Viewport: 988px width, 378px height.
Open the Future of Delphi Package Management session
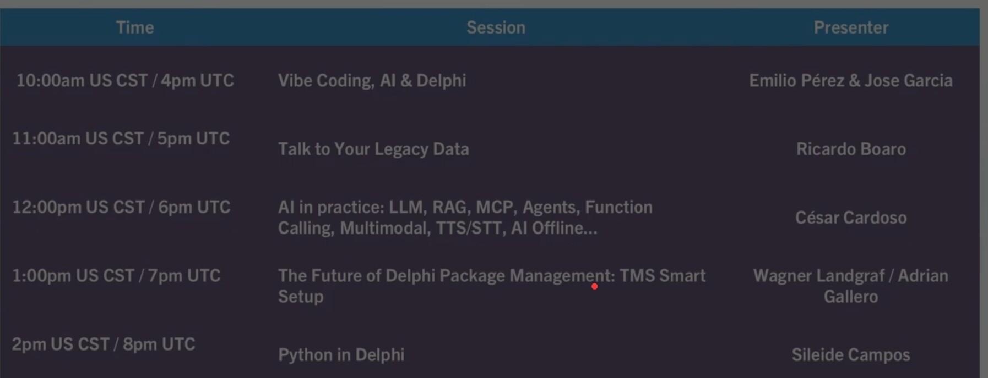(x=491, y=286)
